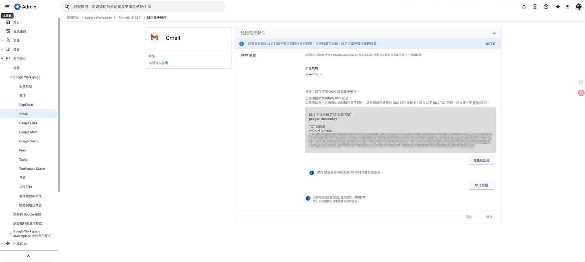This screenshot has height=262, width=585.
Task: Open the main hamburger menu
Action: [7, 6]
